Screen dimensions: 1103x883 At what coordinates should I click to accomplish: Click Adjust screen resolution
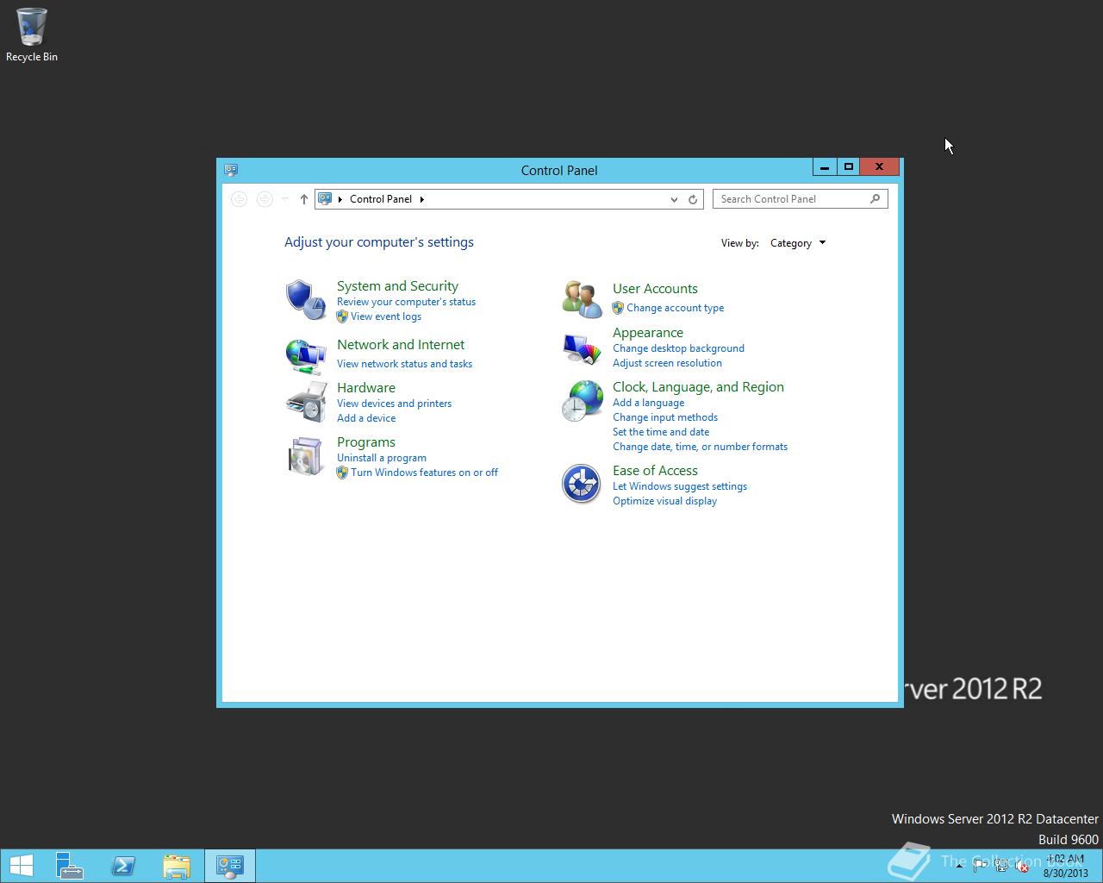click(667, 363)
